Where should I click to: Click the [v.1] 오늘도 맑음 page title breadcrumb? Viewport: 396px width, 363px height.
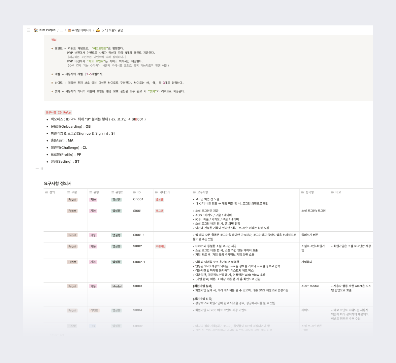tap(112, 30)
